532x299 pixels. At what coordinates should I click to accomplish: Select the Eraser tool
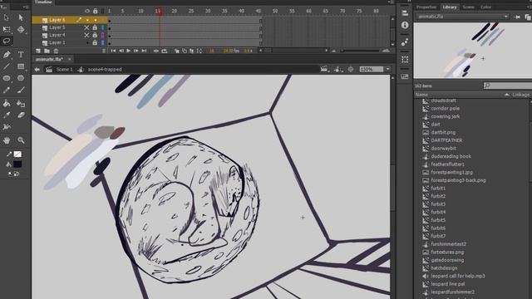(21, 115)
